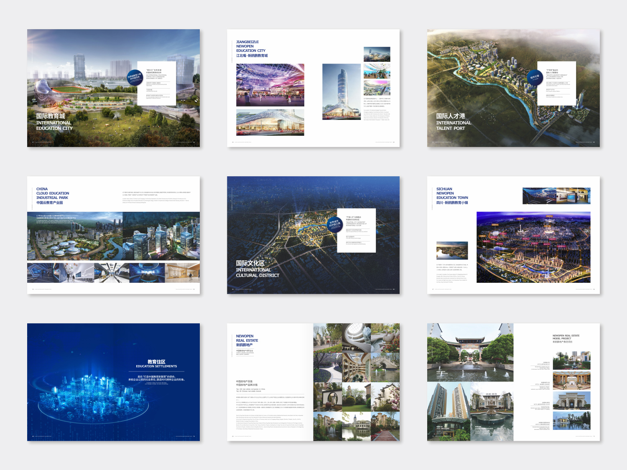Open the tall glass skyscraper rendering
The height and width of the screenshot is (470, 627).
coord(342,92)
